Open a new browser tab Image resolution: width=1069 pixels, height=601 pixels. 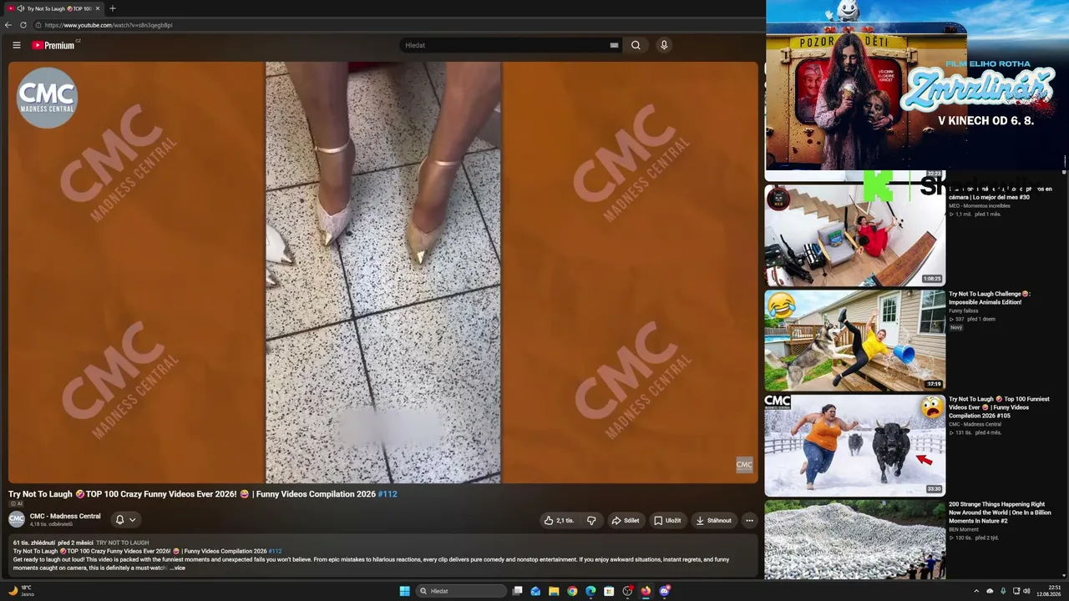[113, 8]
